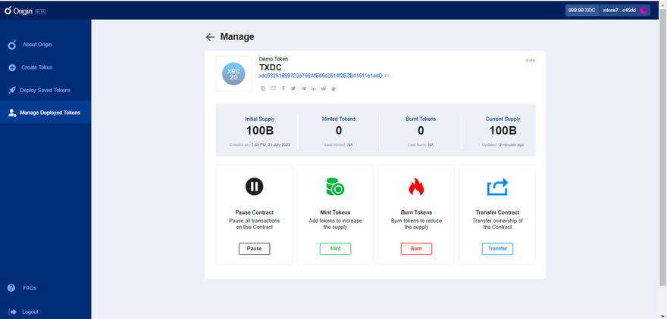Click the token's email envelope icon
This screenshot has height=319, width=667.
click(274, 88)
